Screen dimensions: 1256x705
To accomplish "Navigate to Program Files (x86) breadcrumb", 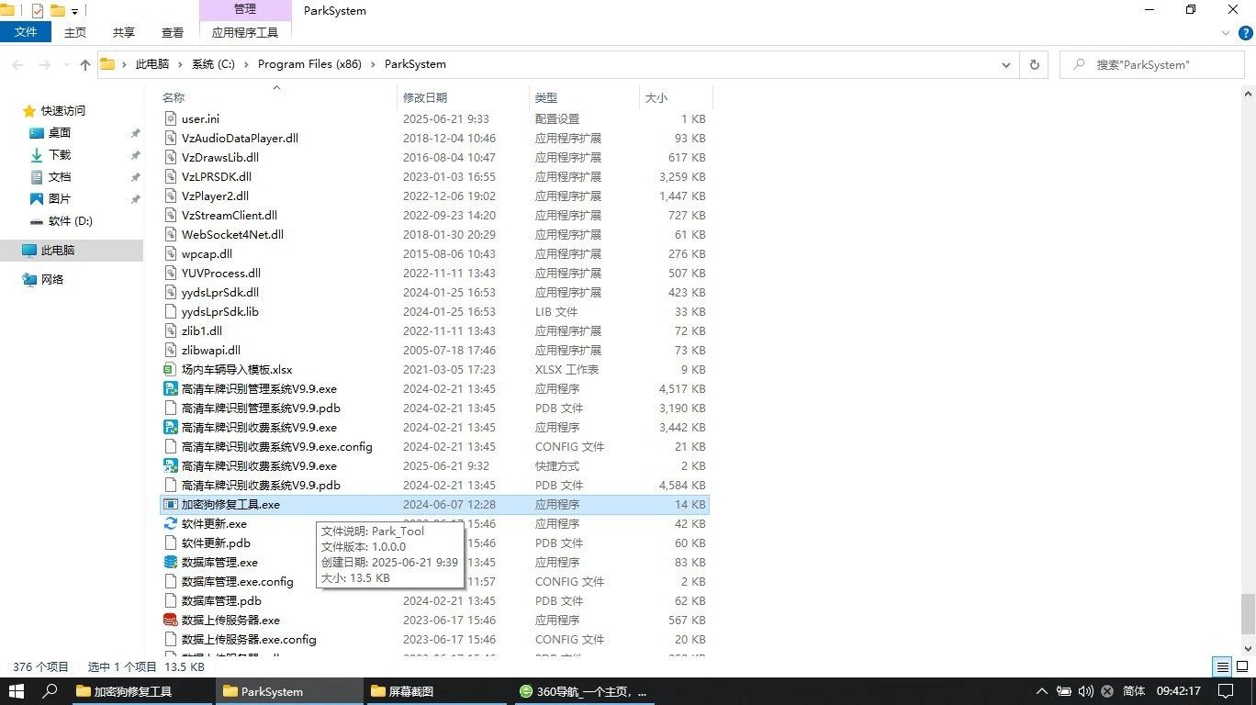I will (x=309, y=64).
